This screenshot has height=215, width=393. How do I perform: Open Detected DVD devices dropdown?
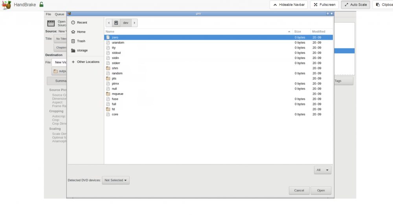(x=116, y=180)
